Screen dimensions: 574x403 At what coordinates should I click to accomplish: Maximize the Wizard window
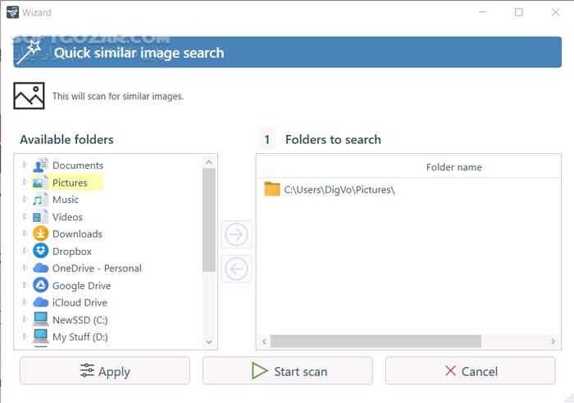click(x=518, y=12)
